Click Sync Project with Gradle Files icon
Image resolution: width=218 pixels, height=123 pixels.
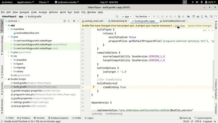click(198, 16)
